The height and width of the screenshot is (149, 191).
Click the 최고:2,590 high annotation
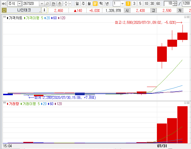(x=148, y=22)
